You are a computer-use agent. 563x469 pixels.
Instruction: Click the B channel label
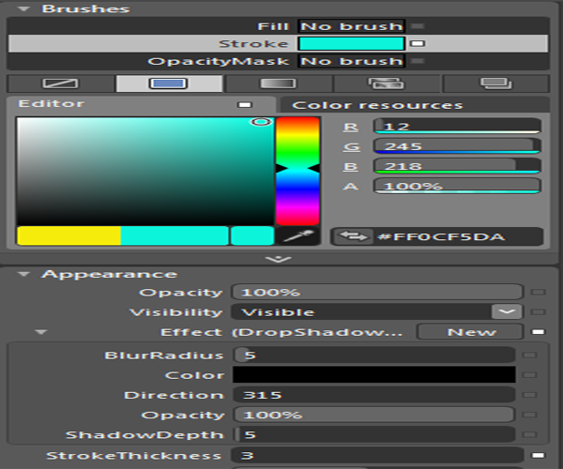351,167
